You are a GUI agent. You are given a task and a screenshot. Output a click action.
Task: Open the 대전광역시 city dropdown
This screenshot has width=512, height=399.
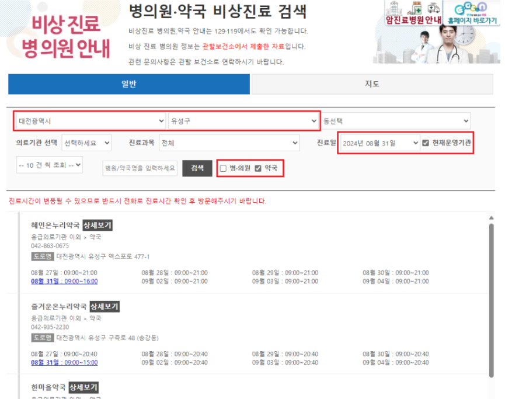pos(90,121)
